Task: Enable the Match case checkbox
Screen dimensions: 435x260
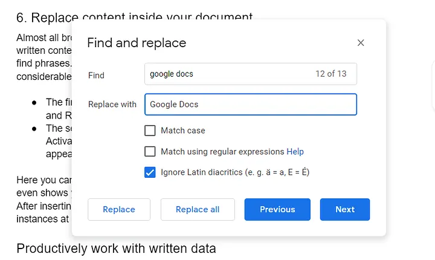Action: tap(150, 131)
